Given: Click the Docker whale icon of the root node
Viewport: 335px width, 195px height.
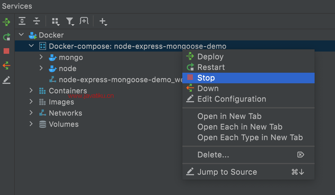Looking at the screenshot, I should click(33, 35).
